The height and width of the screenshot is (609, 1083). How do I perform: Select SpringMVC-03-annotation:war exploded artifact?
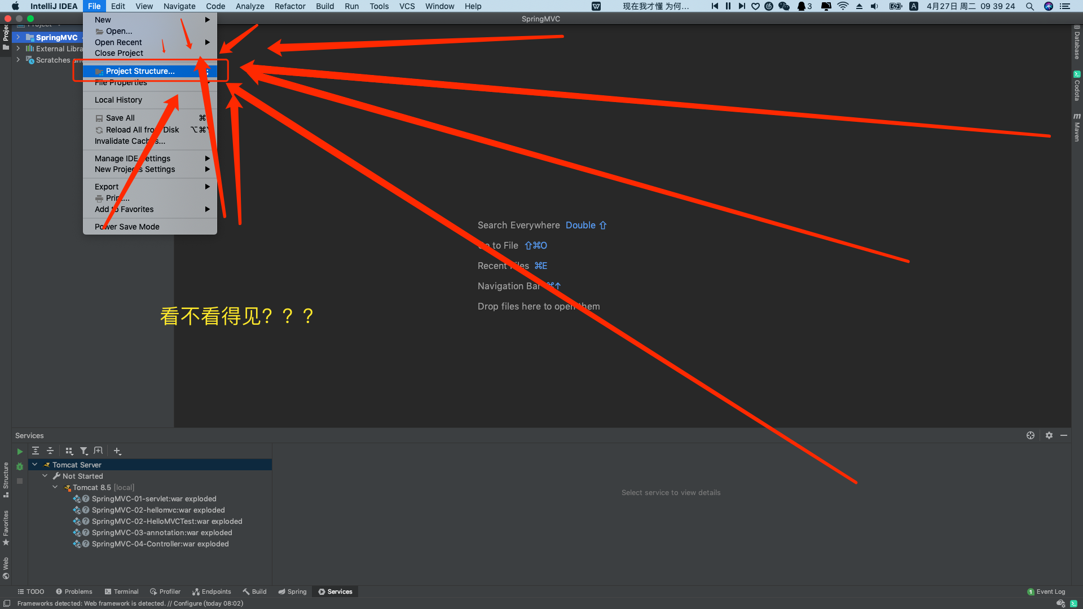pos(162,532)
